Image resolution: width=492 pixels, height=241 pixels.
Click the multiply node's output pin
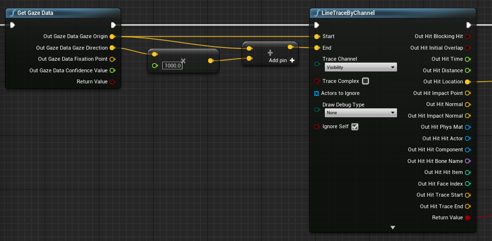click(211, 61)
